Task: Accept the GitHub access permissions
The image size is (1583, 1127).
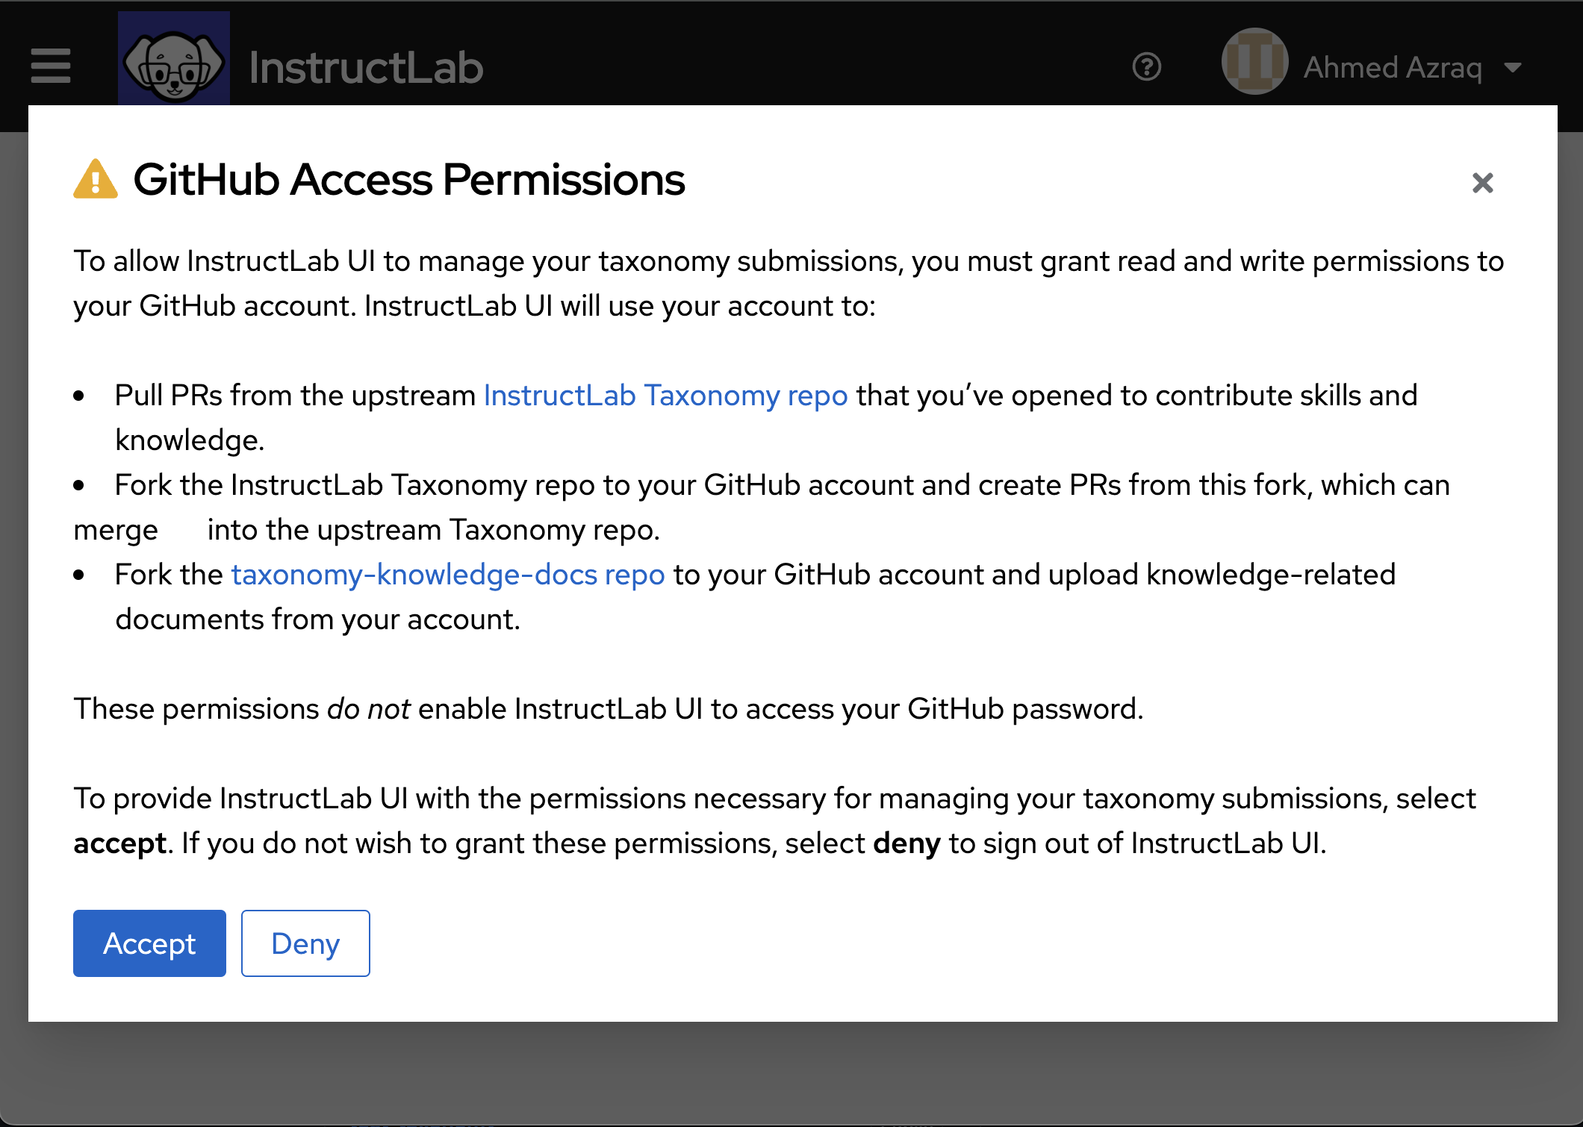Action: coord(149,943)
